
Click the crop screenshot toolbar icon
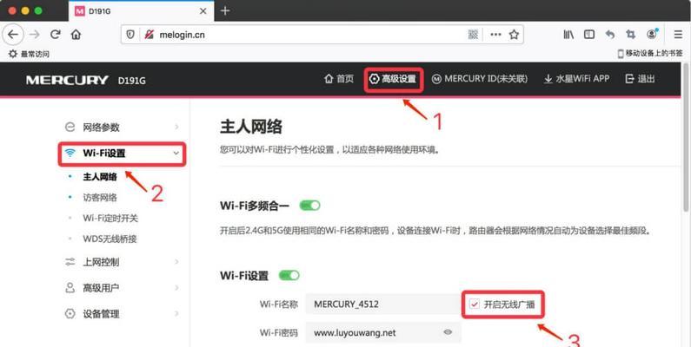point(631,35)
